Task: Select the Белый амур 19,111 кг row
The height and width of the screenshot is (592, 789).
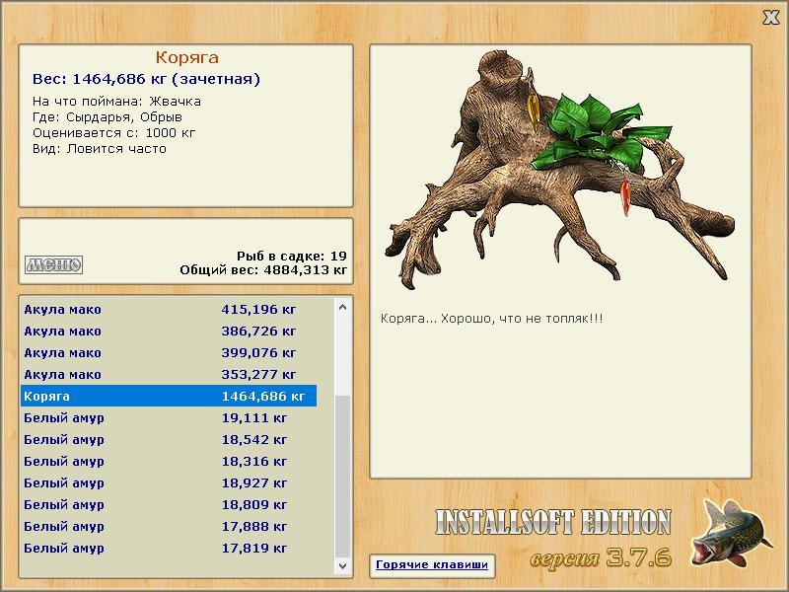Action: pyautogui.click(x=169, y=417)
